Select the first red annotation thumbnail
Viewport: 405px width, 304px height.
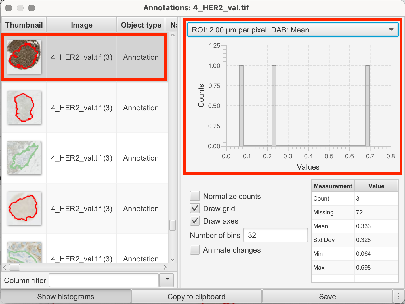pos(24,57)
